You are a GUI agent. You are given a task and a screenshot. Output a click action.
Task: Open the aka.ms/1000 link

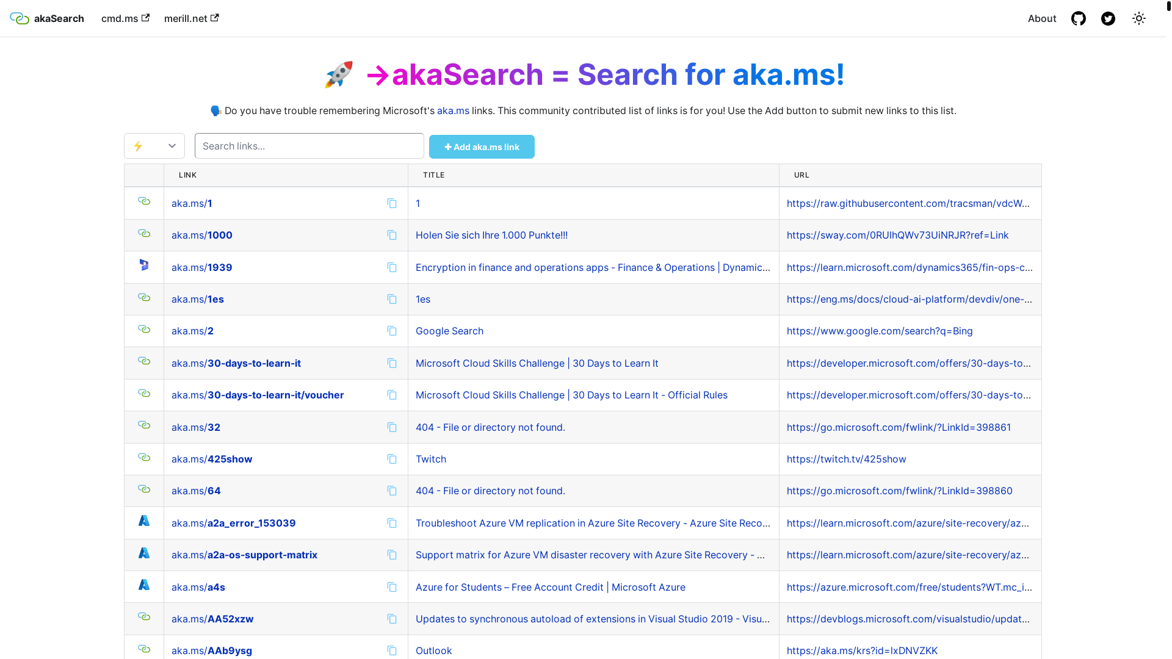pyautogui.click(x=202, y=235)
